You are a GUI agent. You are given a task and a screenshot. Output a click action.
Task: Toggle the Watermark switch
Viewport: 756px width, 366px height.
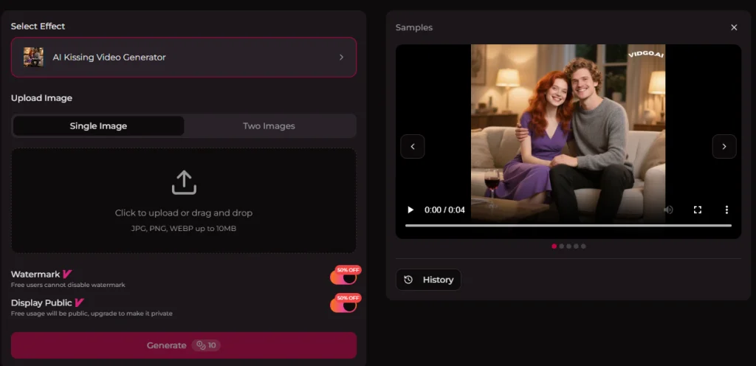(343, 278)
